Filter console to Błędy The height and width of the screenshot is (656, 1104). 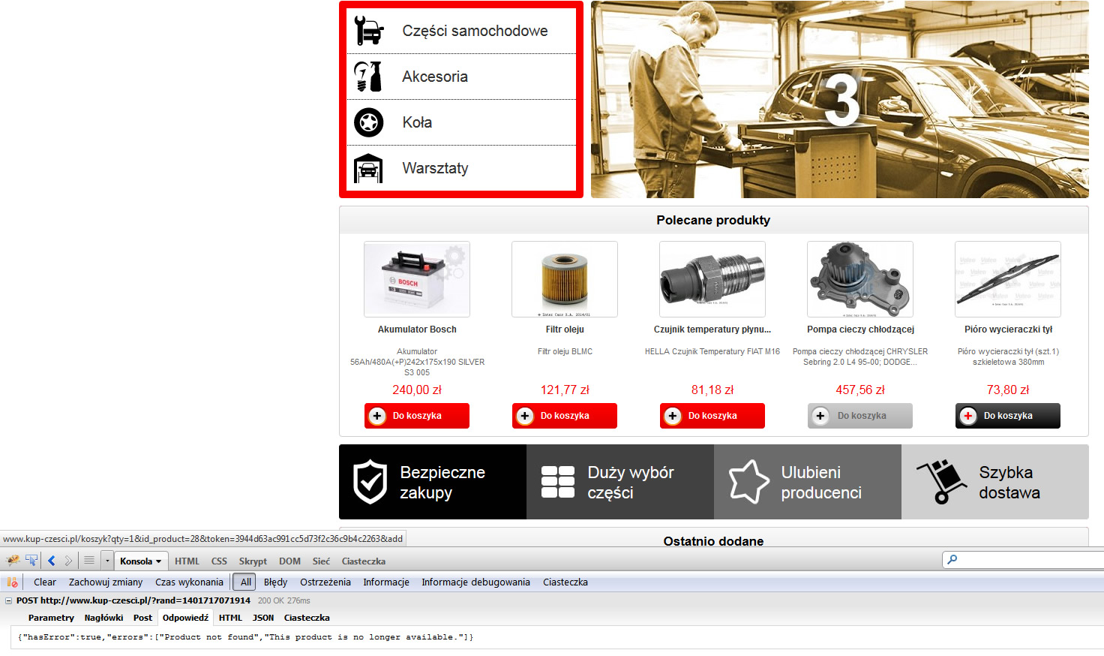[275, 582]
